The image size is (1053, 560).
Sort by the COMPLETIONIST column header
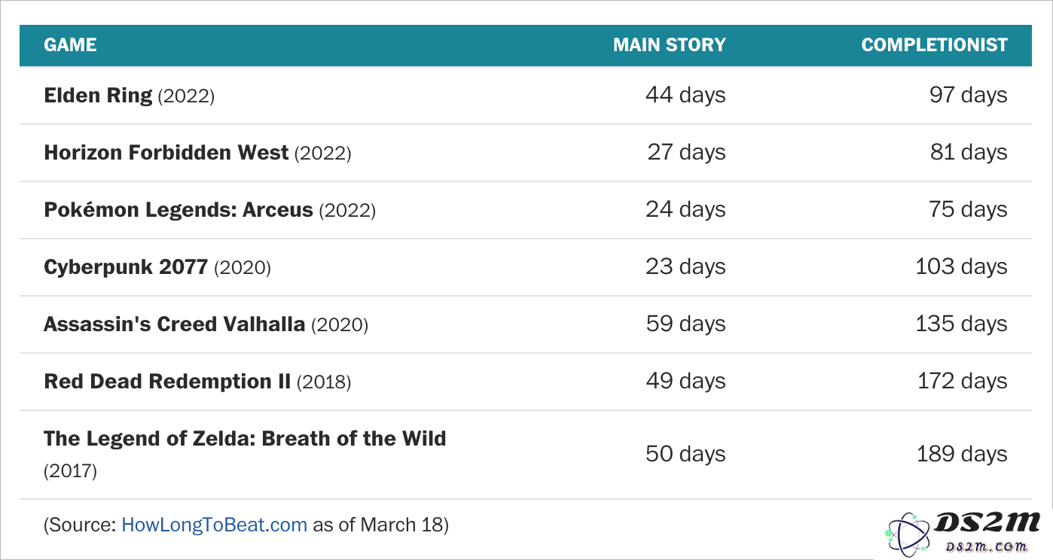(x=934, y=44)
